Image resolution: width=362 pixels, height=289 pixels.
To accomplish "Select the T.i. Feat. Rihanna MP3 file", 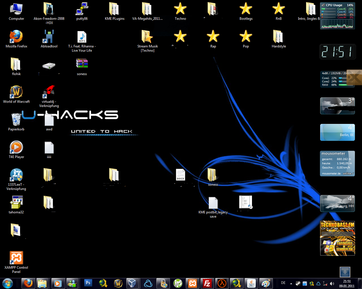I will click(x=82, y=37).
